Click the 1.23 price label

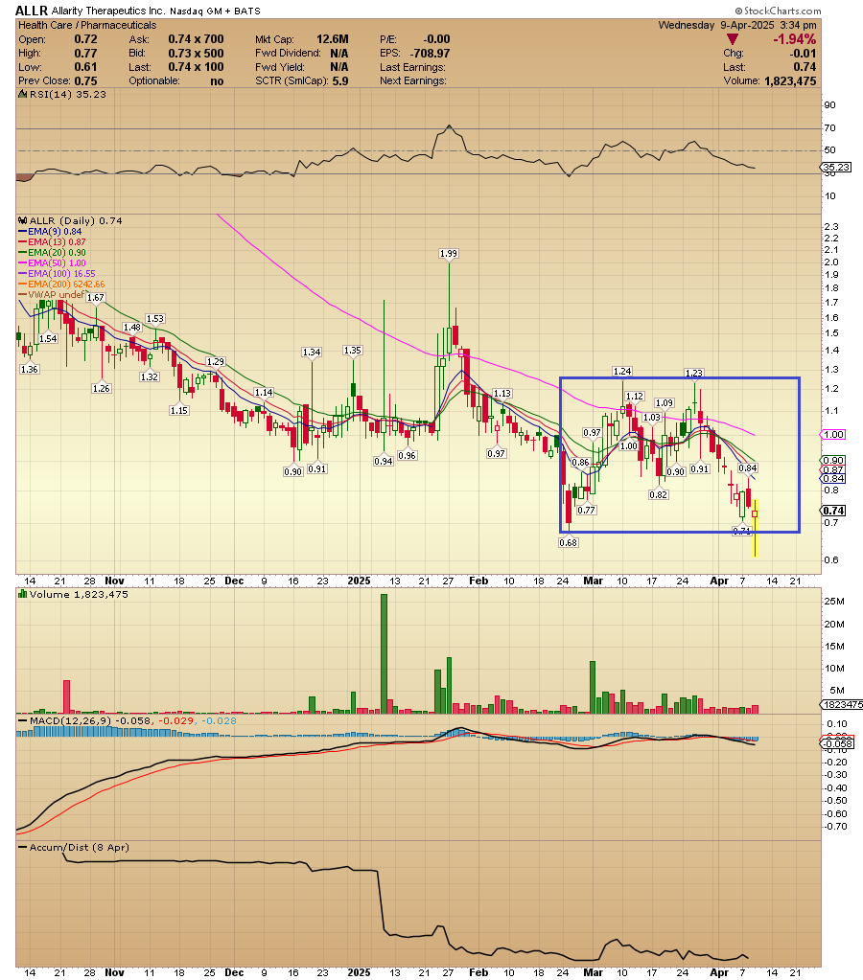coord(694,373)
